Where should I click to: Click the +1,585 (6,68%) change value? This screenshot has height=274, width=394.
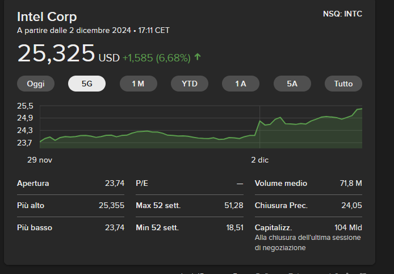(x=157, y=58)
